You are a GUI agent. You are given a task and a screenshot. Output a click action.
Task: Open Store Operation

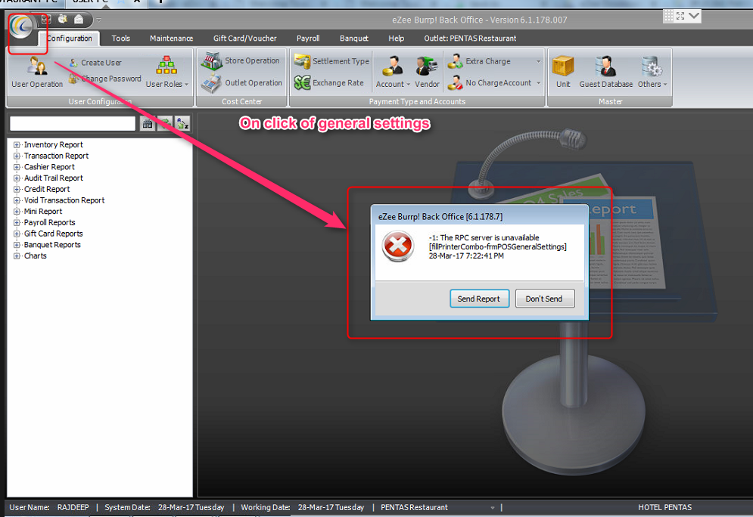coord(240,61)
